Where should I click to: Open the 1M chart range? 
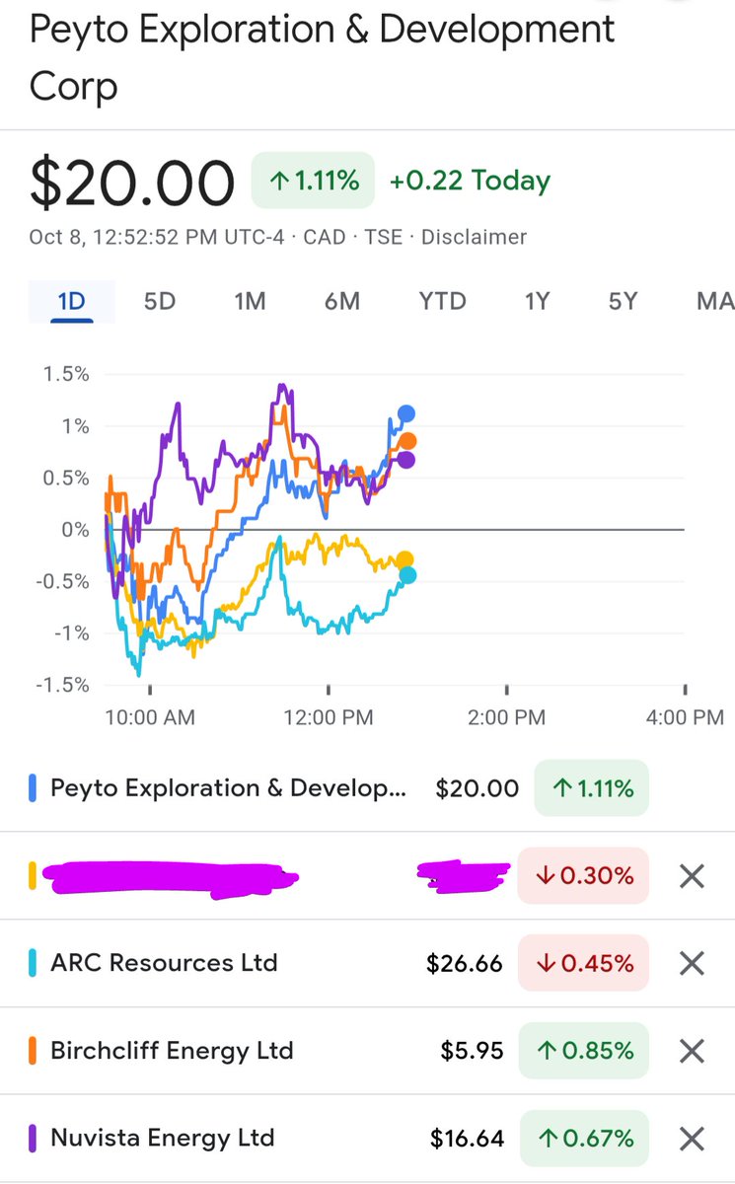tap(250, 301)
